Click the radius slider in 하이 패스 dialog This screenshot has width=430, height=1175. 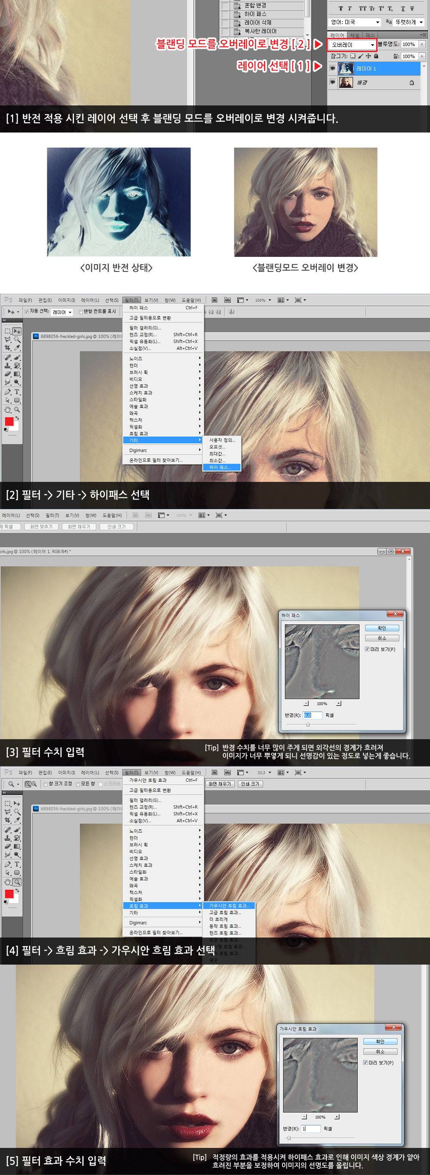point(308,725)
